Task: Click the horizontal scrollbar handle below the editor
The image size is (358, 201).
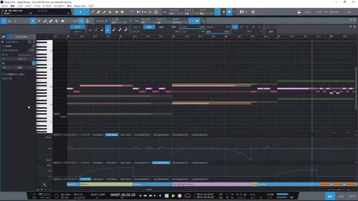Action: tap(149, 189)
